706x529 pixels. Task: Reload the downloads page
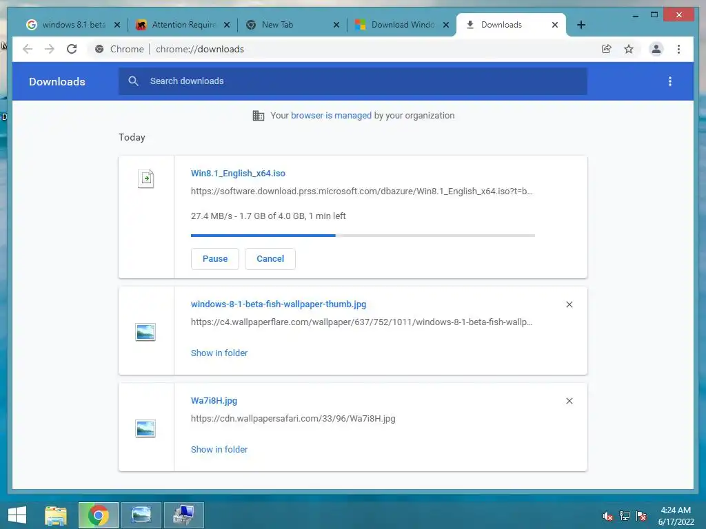(x=72, y=49)
